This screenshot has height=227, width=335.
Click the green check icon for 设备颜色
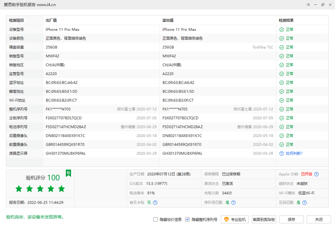click(281, 38)
